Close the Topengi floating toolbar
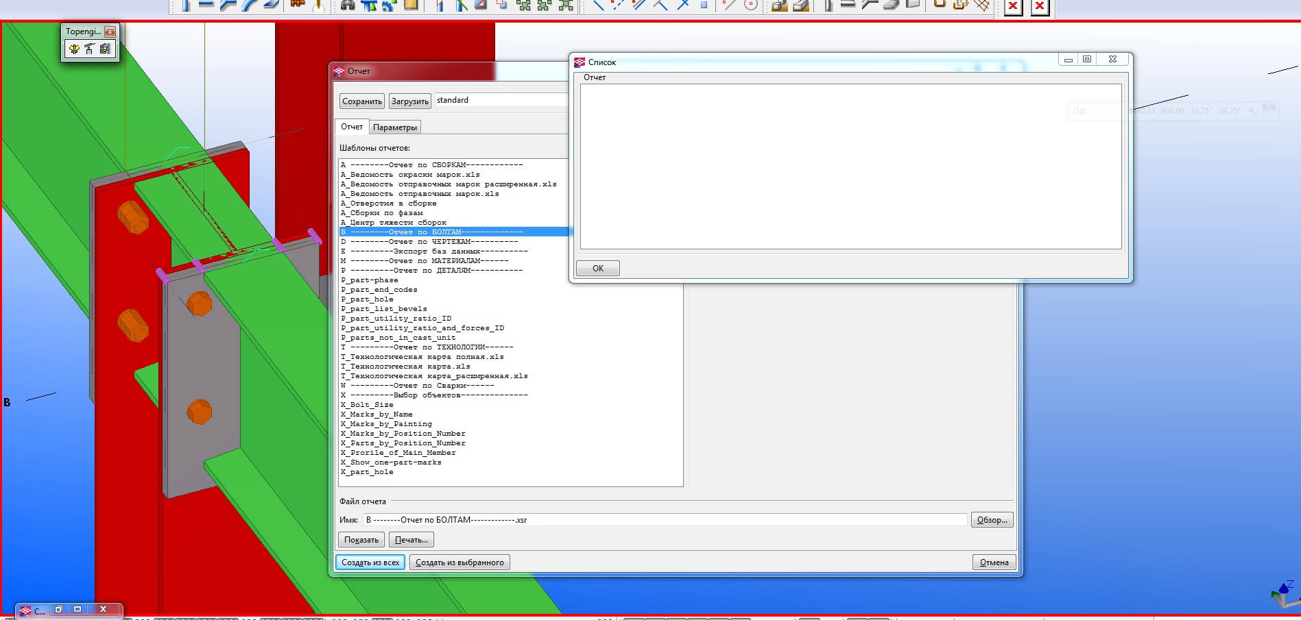1301x620 pixels. 110,32
